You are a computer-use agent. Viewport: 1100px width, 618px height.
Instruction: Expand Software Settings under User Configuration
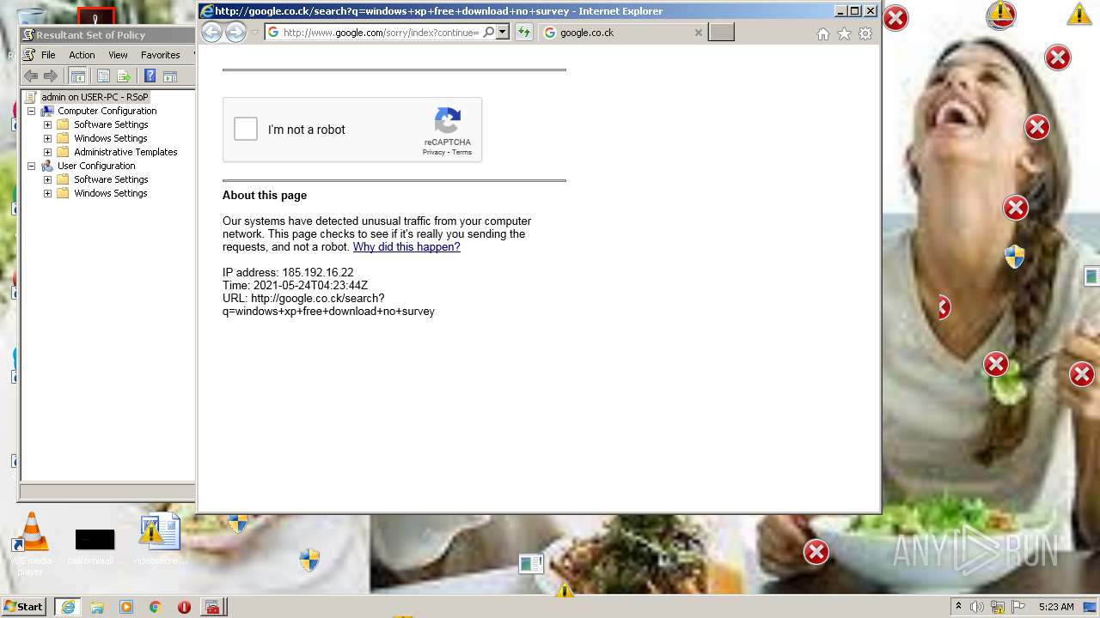(x=47, y=179)
